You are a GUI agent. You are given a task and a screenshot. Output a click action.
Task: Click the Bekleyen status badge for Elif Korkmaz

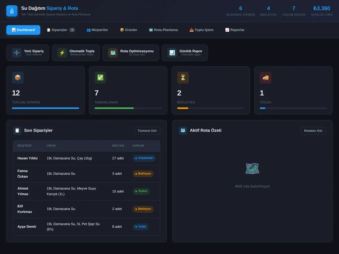click(x=143, y=209)
